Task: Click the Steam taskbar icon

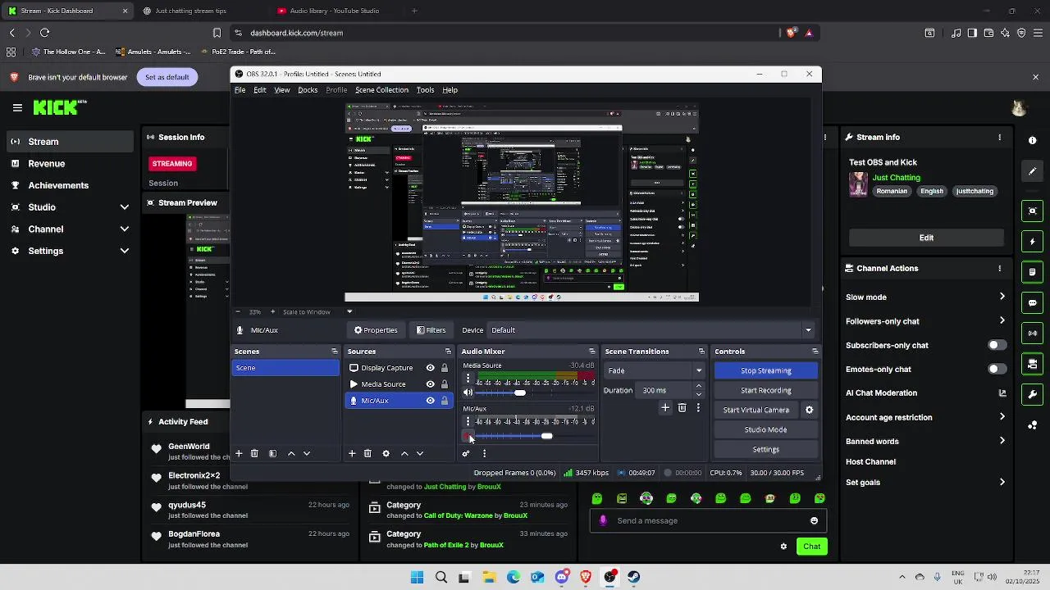Action: (633, 577)
